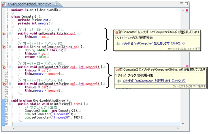The height and width of the screenshot is (134, 209).
Task: Click the quick fix marker on line 12
Action: point(4,47)
